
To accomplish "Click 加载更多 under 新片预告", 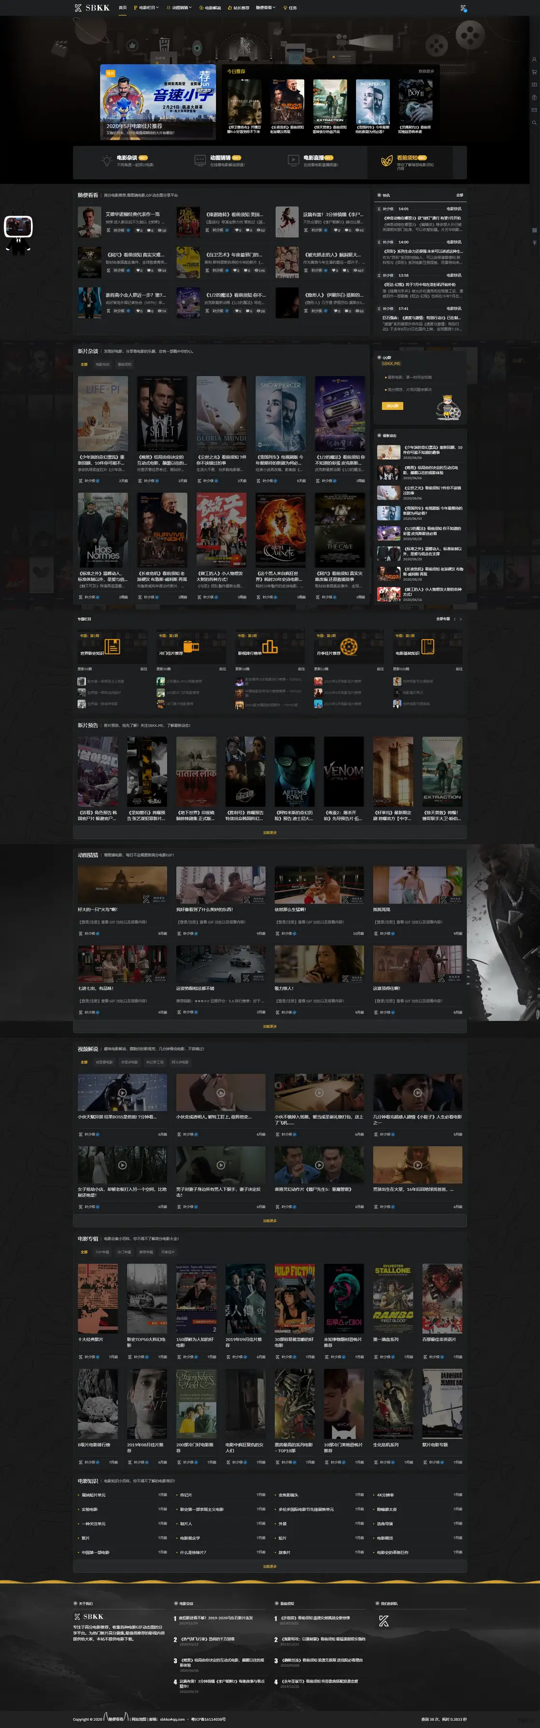I will point(270,833).
